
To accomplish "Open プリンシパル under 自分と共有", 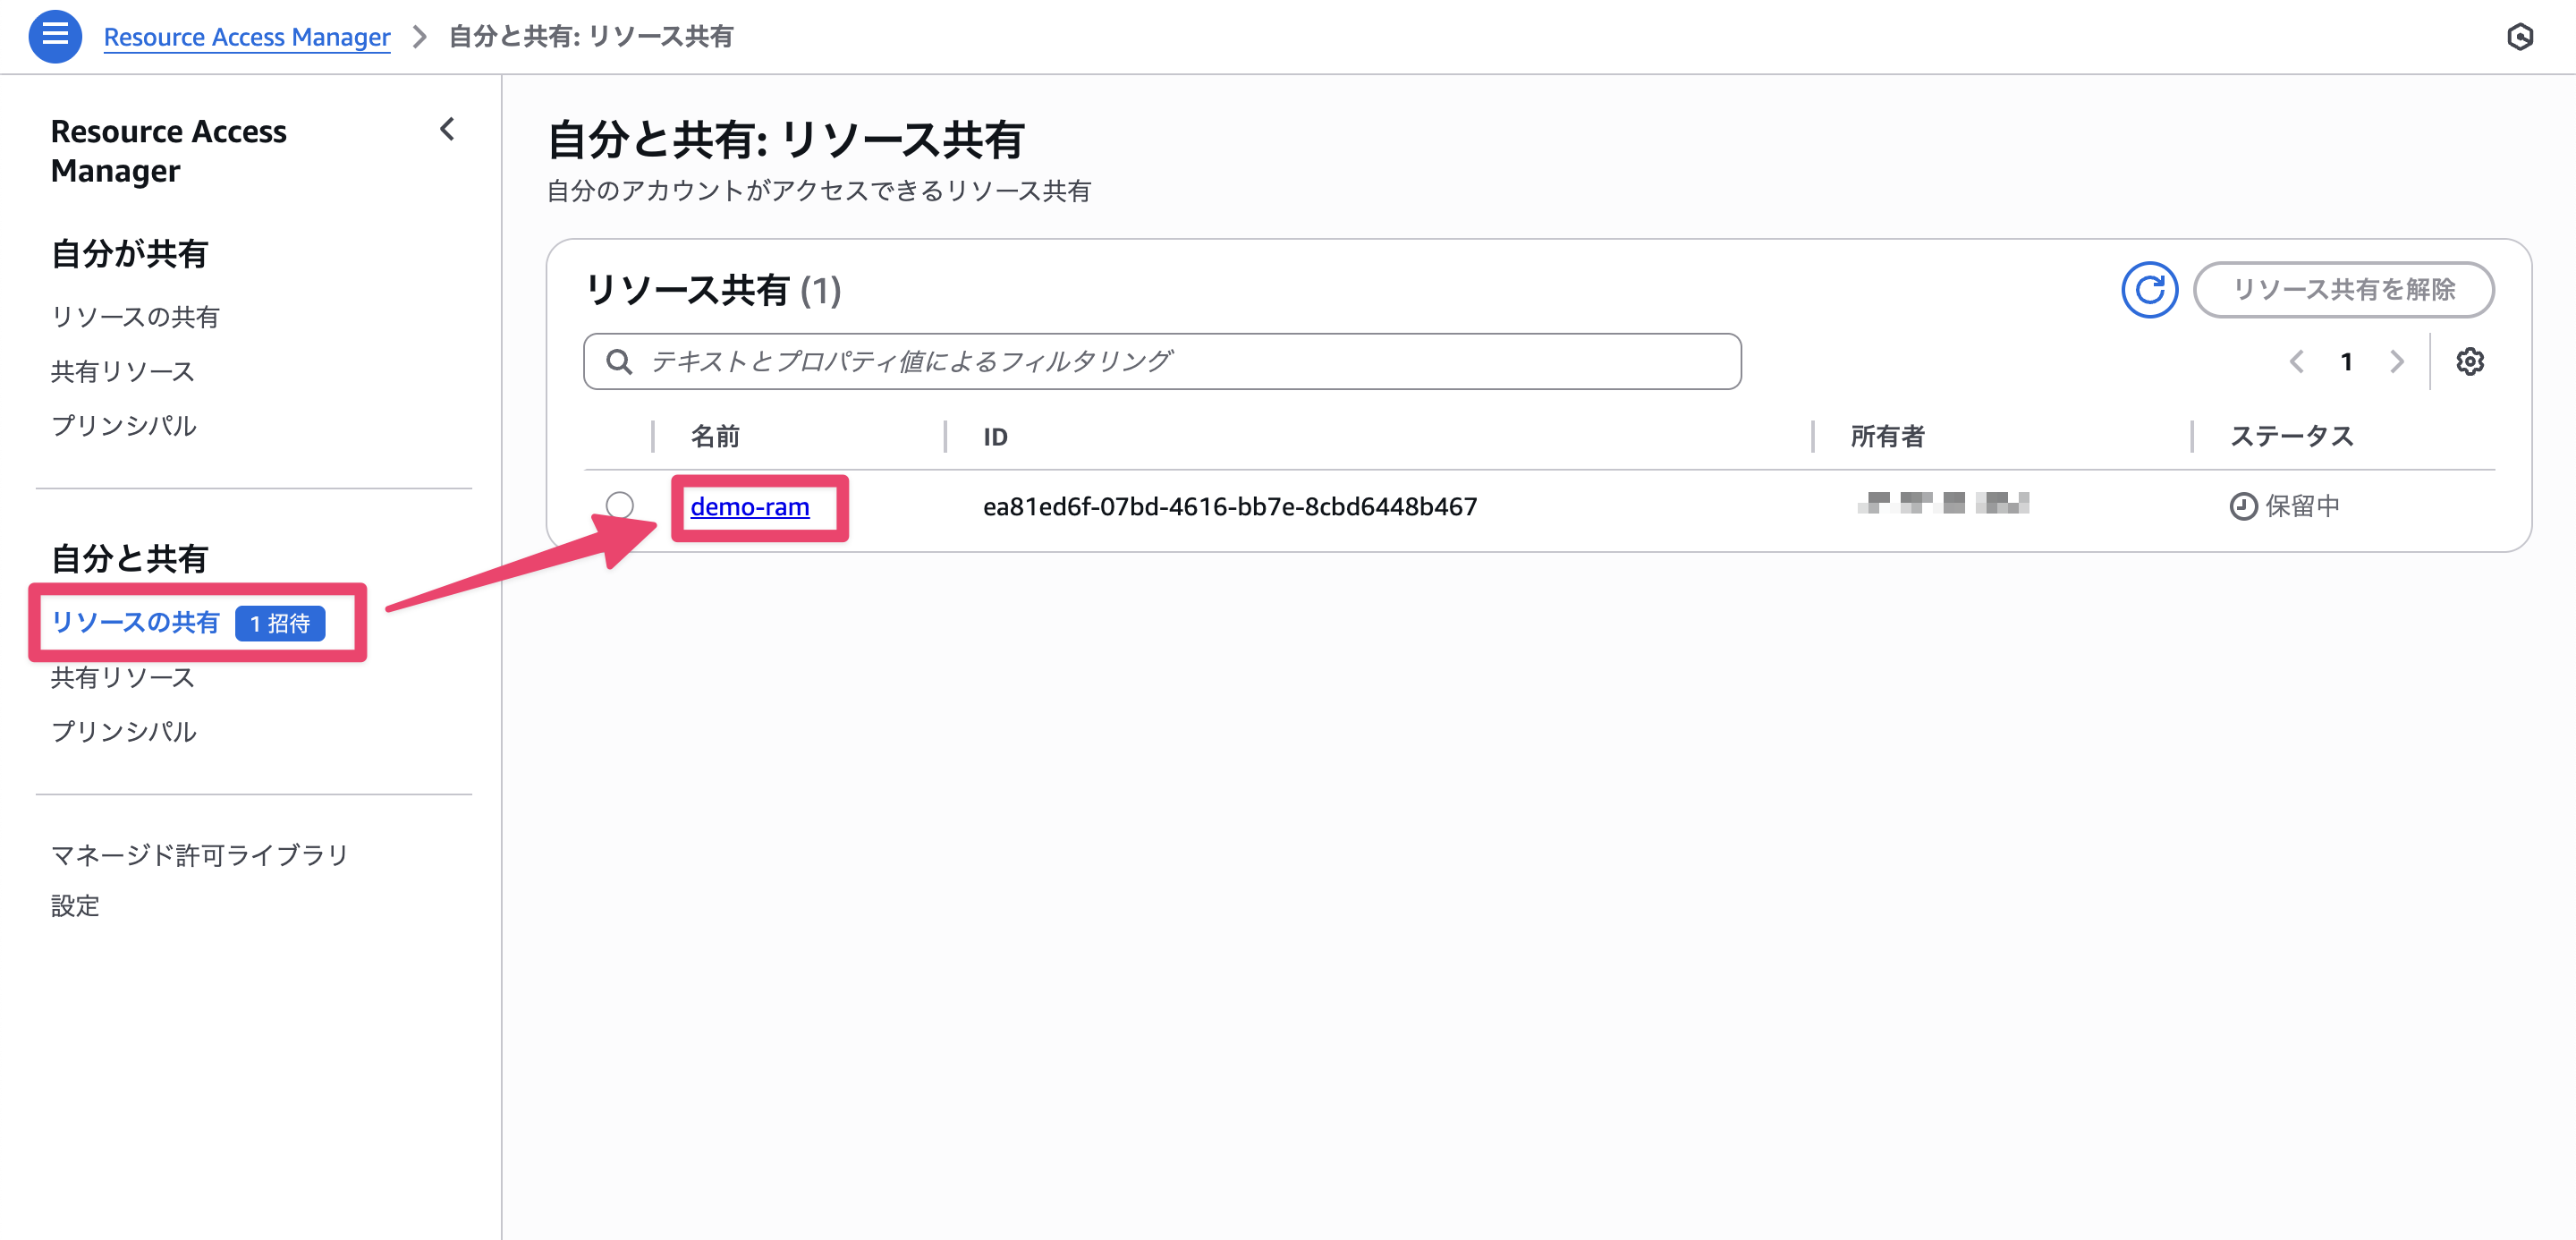I will (x=123, y=731).
